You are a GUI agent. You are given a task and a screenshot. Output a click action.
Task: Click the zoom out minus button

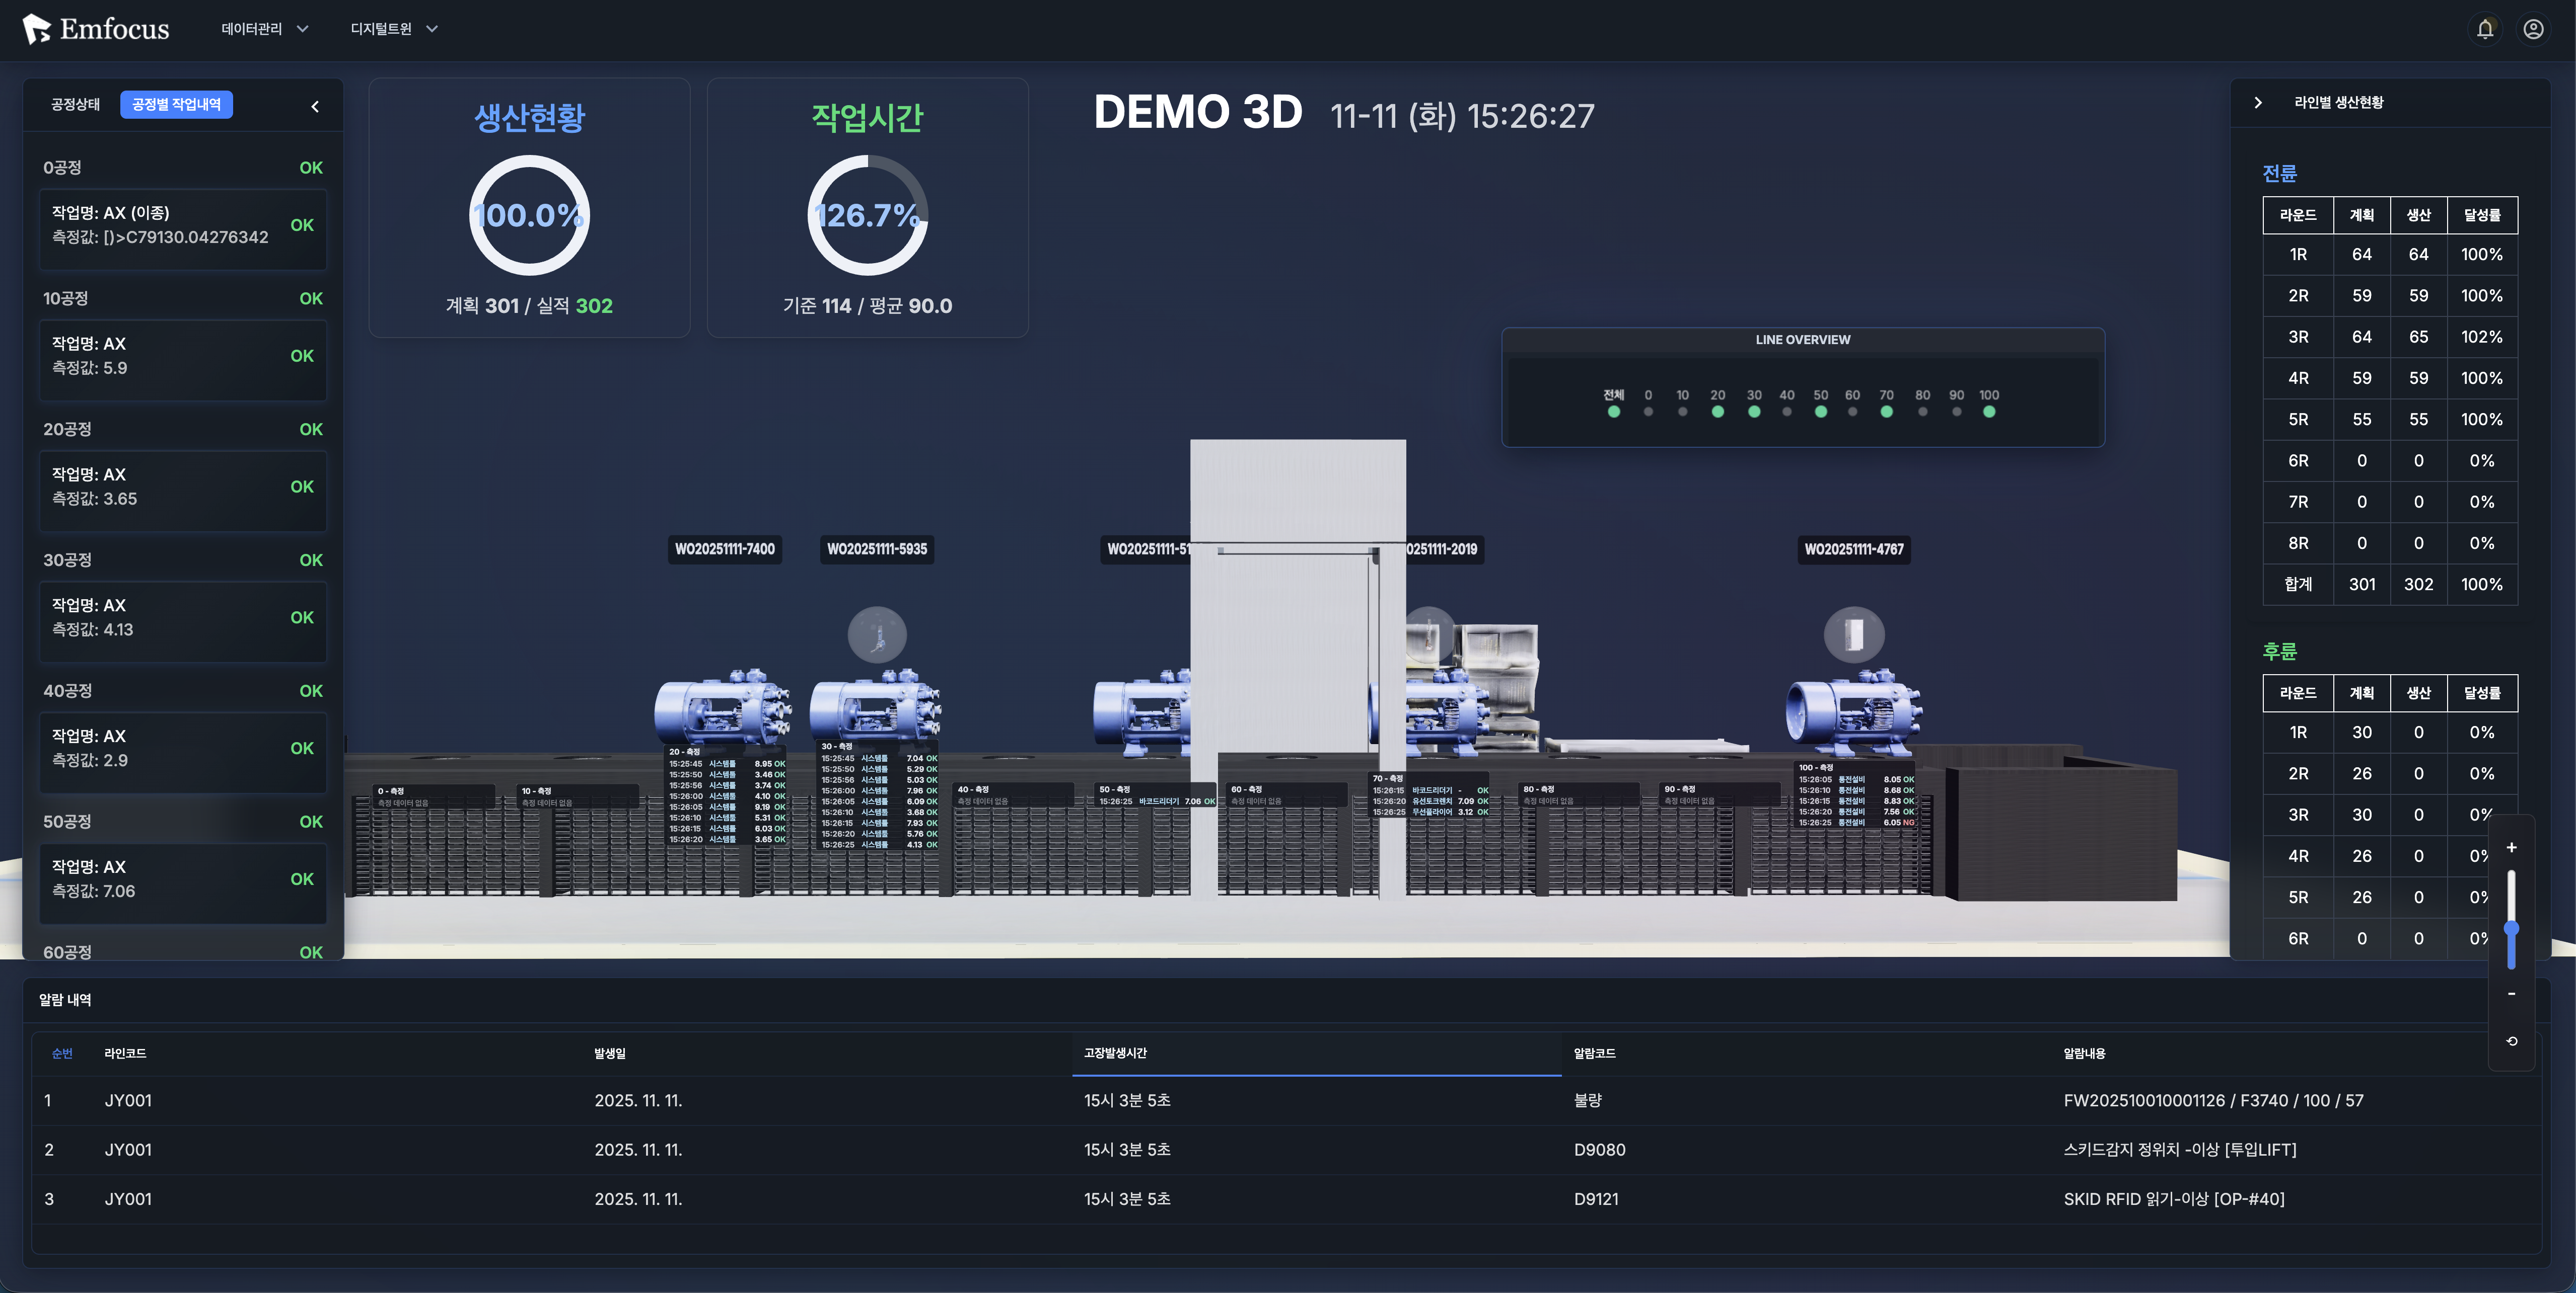2511,993
